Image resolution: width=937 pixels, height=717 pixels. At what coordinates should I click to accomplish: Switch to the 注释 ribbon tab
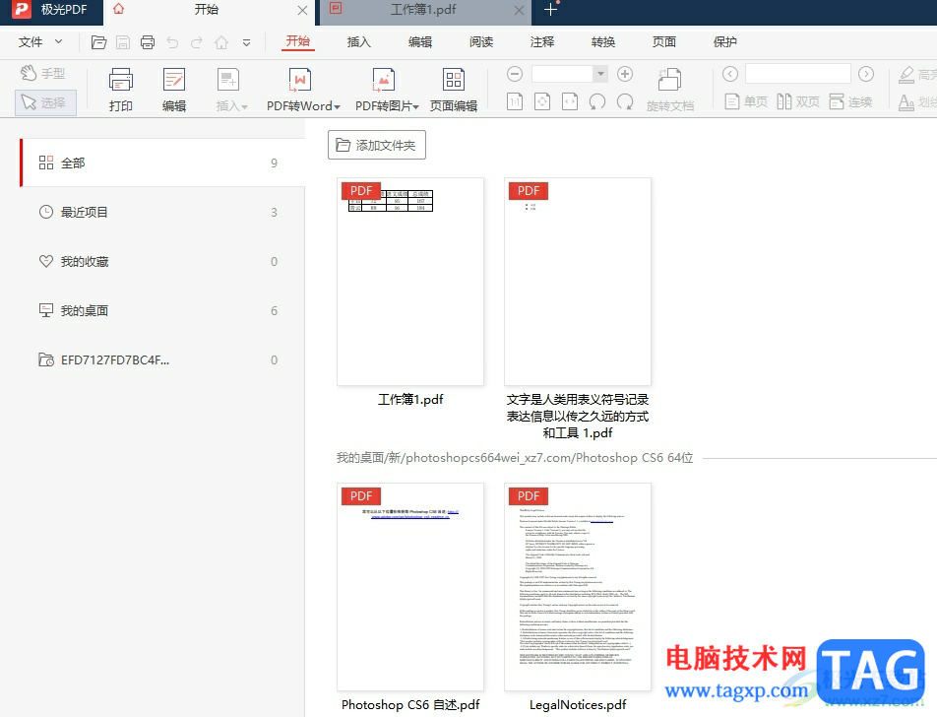[541, 42]
